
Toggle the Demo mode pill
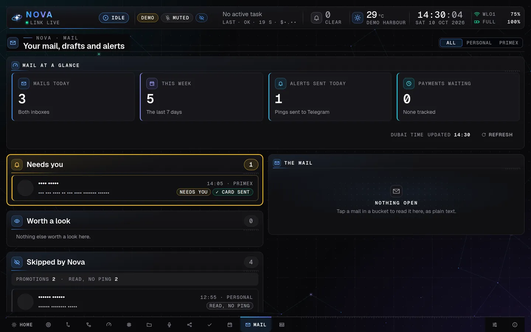[147, 18]
